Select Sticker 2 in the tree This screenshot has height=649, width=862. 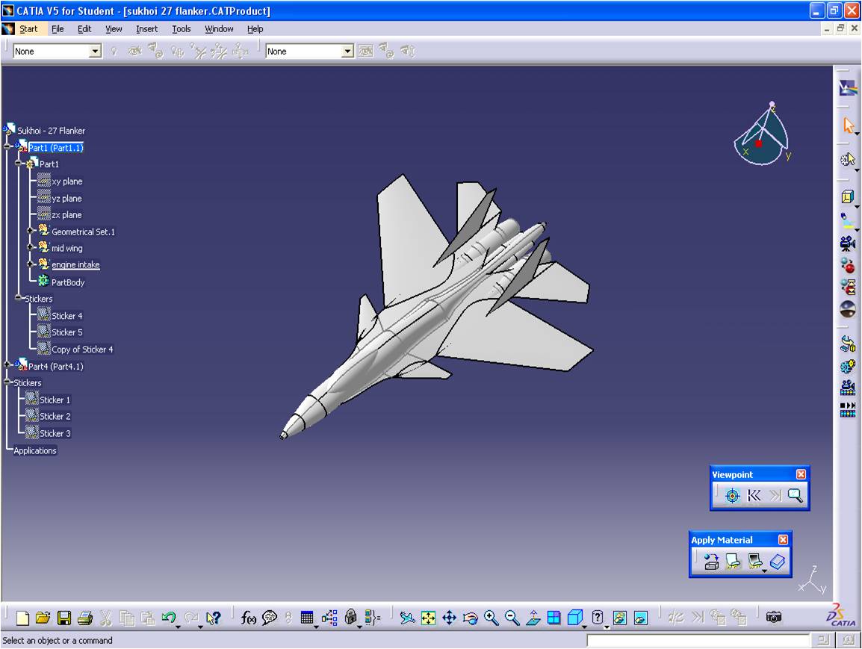tap(55, 417)
